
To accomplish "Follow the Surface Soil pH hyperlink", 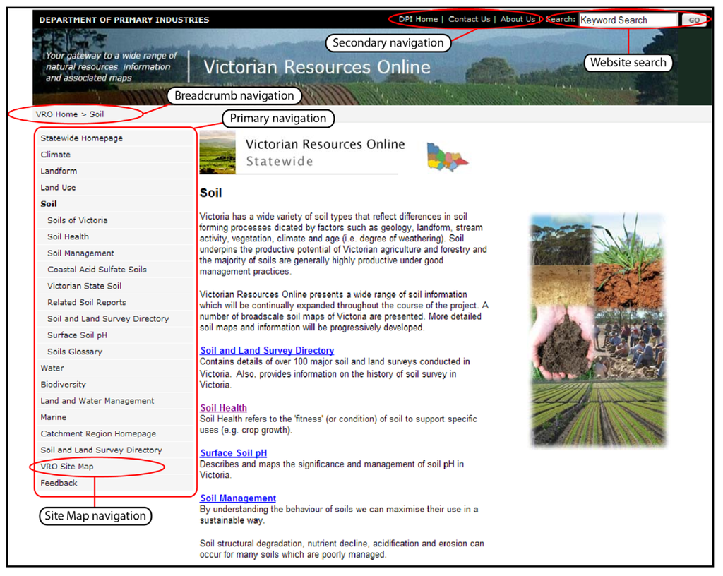I will 233,453.
